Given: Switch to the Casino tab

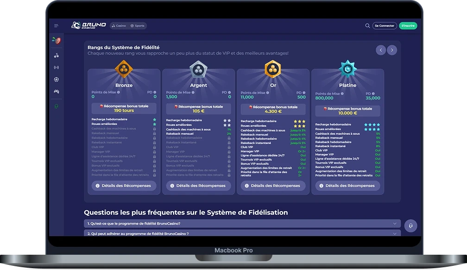Looking at the screenshot, I should (119, 26).
